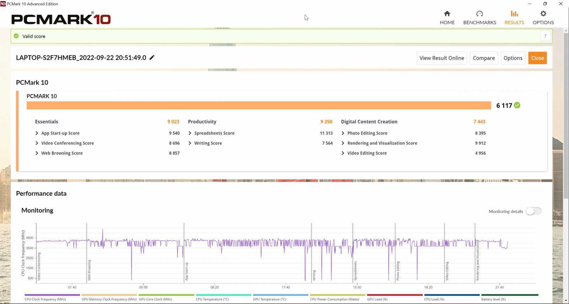
Task: Click the Spreadsheets score value 11 313
Action: click(326, 133)
